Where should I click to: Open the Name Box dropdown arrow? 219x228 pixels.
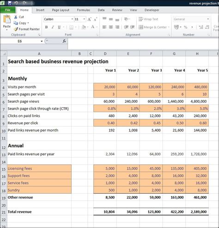(42, 41)
